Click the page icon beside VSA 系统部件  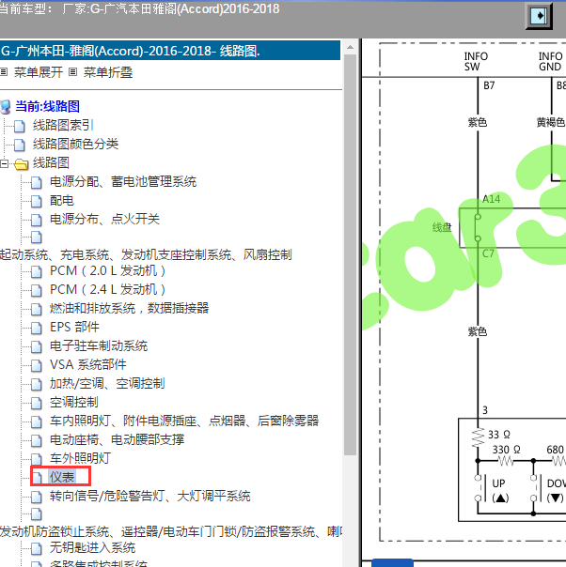(37, 365)
